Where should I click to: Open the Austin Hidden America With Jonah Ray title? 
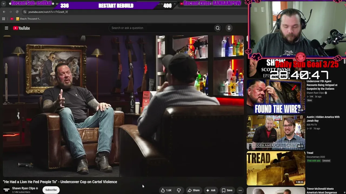pos(323,119)
